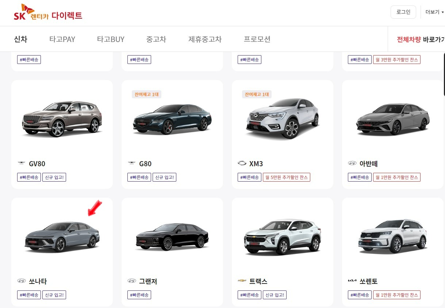Click 신규 입고! tag on GV80 card
Screen dimensions: 445x308
click(54, 177)
